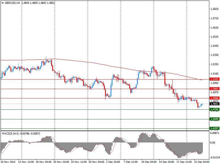The width and height of the screenshot is (220, 165).
Task: Click price scale value 1.5535
Action: coord(215,37)
